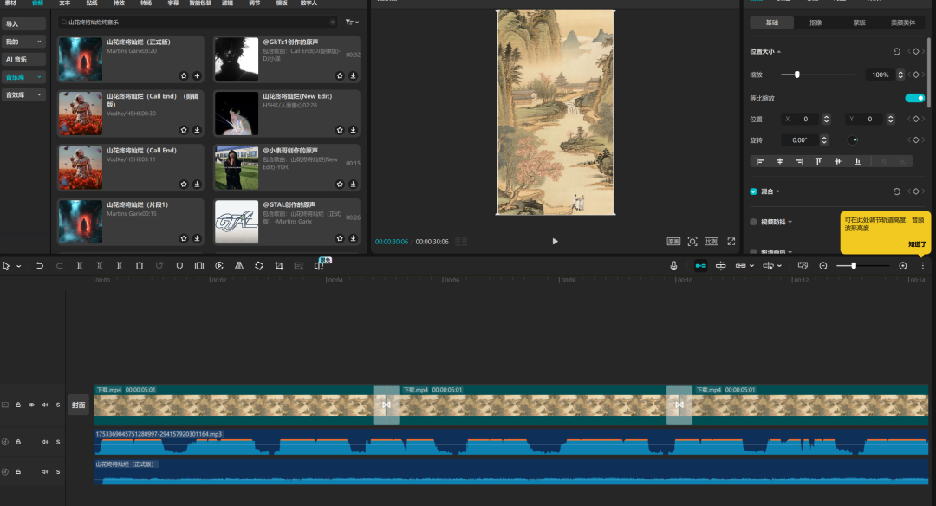
Task: Open the linkage dropdown arrow in timeline toolbar
Action: 751,266
